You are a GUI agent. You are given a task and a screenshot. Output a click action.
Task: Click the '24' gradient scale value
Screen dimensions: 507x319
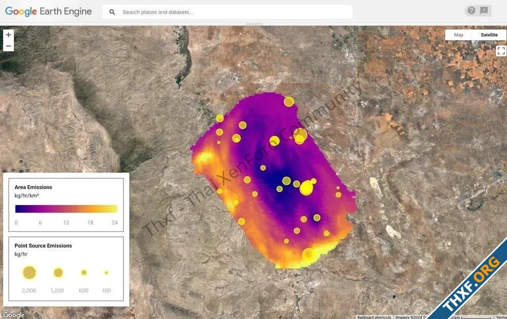tap(115, 223)
